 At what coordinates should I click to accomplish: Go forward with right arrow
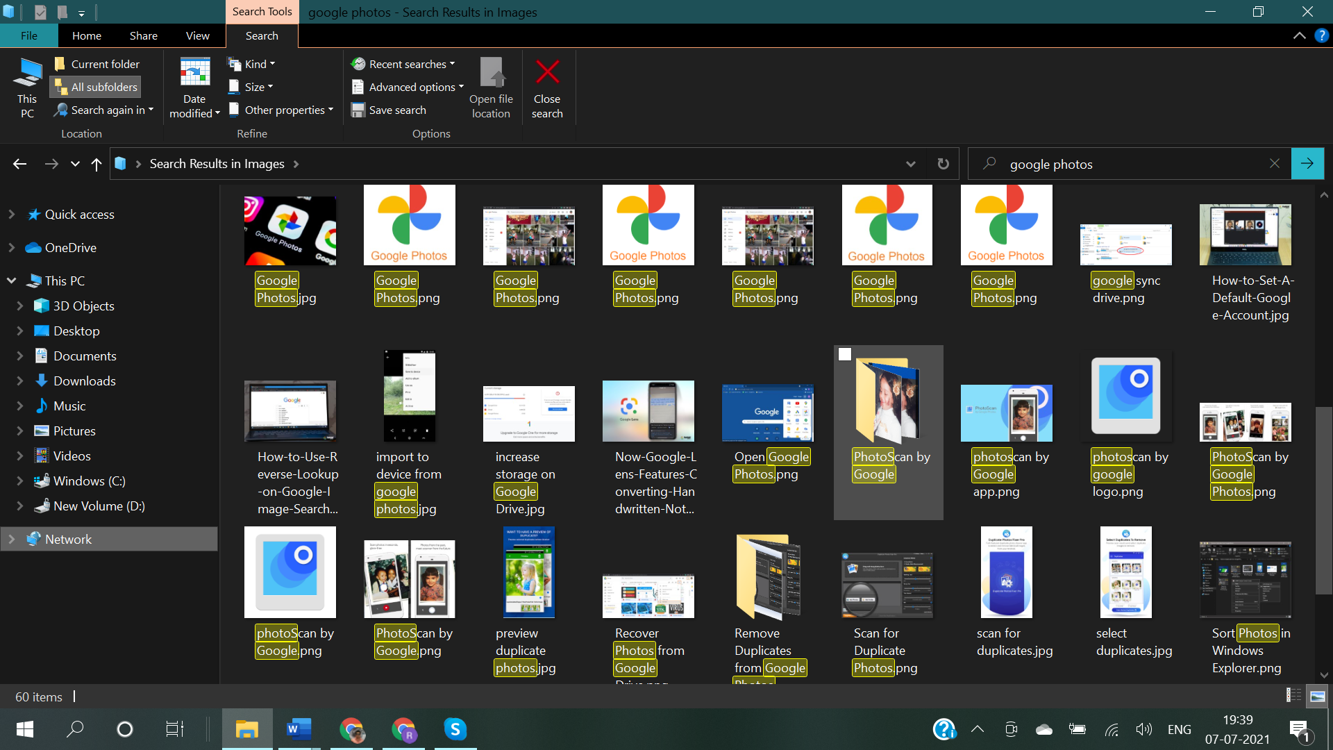click(51, 164)
